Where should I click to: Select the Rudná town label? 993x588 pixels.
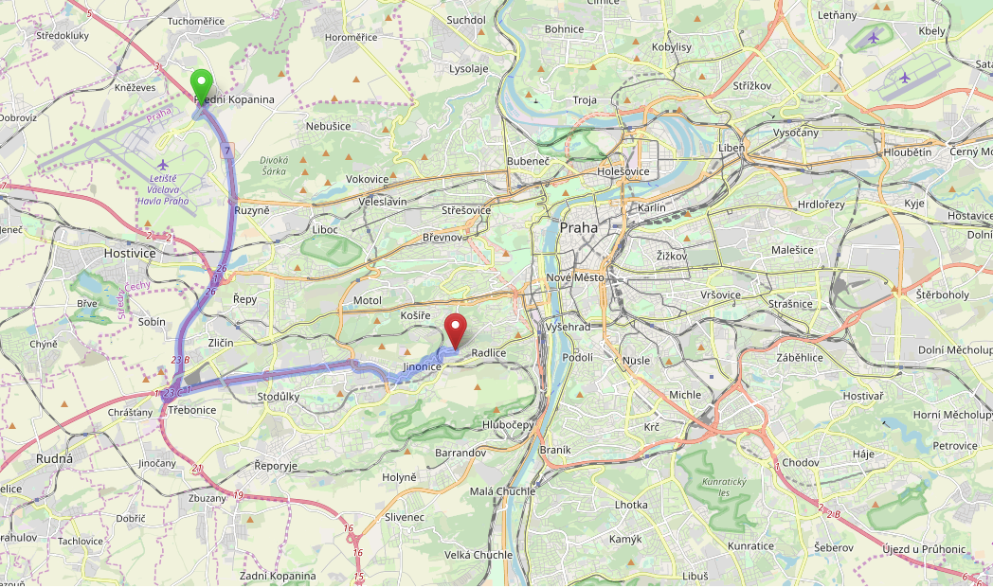click(x=54, y=459)
